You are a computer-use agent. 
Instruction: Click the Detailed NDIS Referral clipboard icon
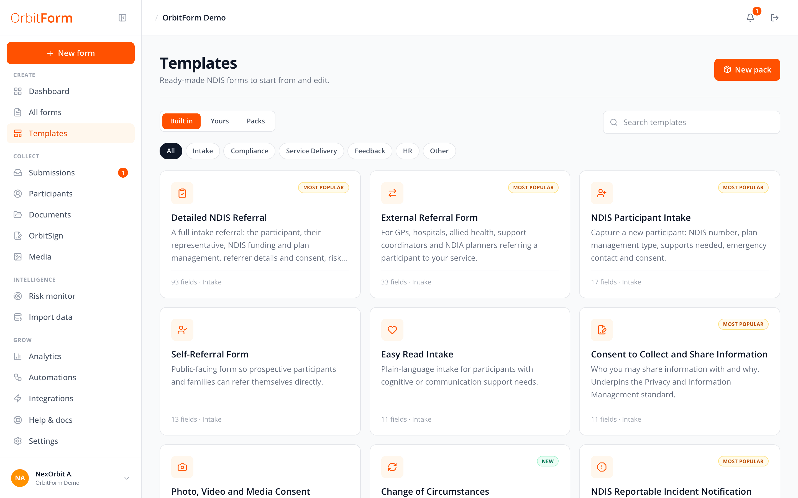click(182, 193)
